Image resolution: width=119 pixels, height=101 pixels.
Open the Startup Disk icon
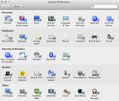pyautogui.click(x=94, y=73)
